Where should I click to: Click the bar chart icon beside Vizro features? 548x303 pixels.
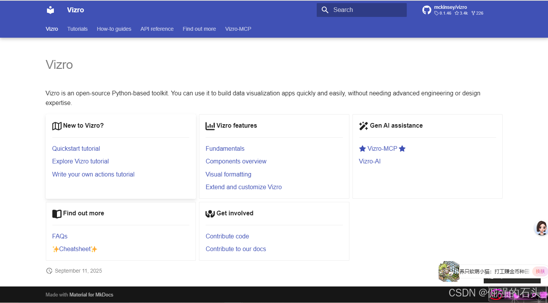pos(210,126)
